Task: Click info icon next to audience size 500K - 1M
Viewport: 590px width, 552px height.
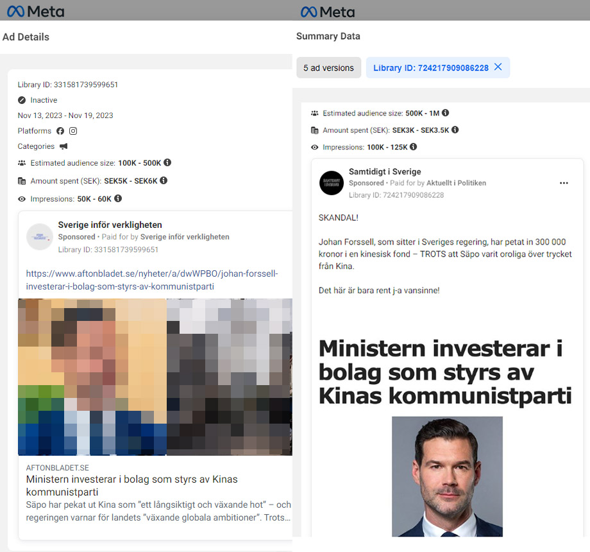Action: tap(445, 113)
